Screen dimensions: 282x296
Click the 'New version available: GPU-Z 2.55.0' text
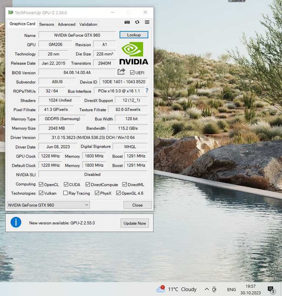62,223
